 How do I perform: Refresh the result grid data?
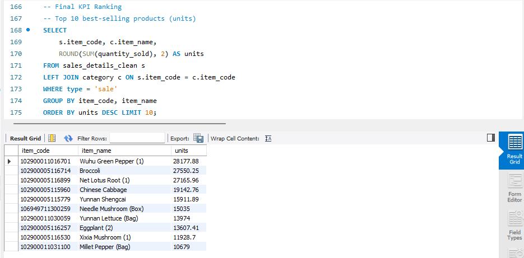coord(68,138)
